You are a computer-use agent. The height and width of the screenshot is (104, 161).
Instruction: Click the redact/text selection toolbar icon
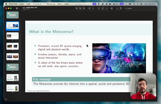[x=99, y=8]
